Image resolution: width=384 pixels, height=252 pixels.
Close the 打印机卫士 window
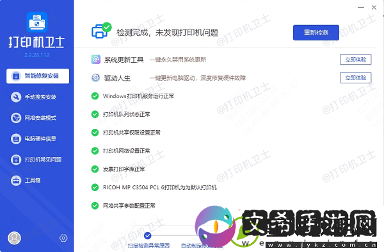374,7
